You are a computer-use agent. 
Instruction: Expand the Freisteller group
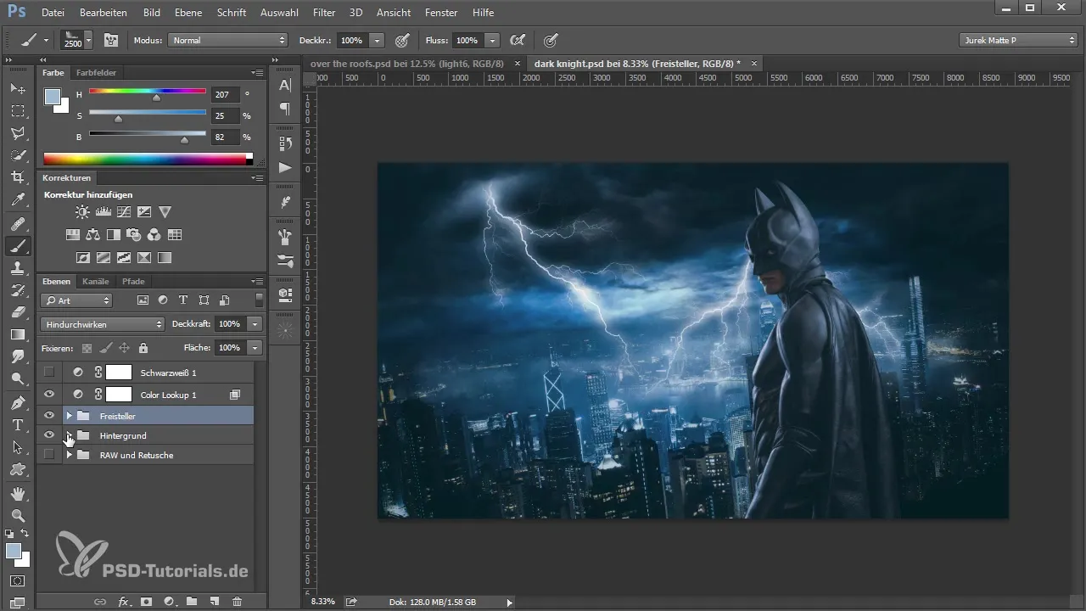[69, 416]
